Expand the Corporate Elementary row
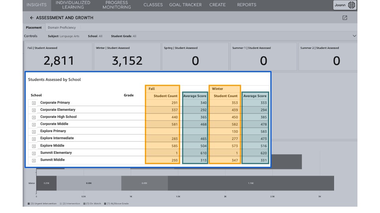This screenshot has height=213, width=380. (x=34, y=110)
